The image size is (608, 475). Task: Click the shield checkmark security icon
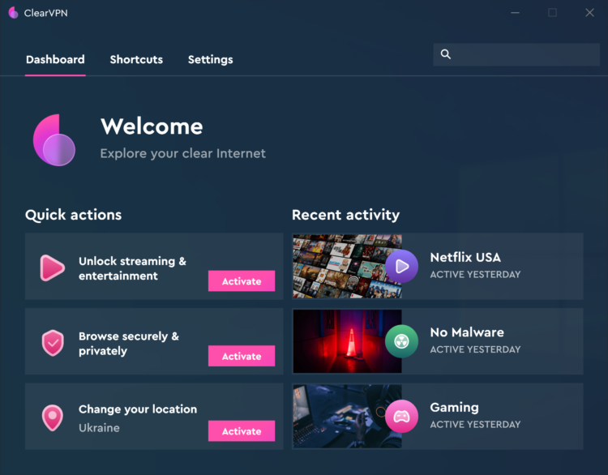[53, 343]
